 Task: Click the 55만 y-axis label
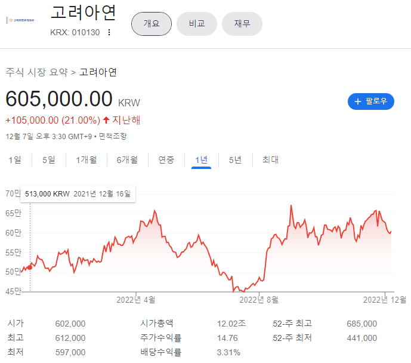(x=13, y=253)
